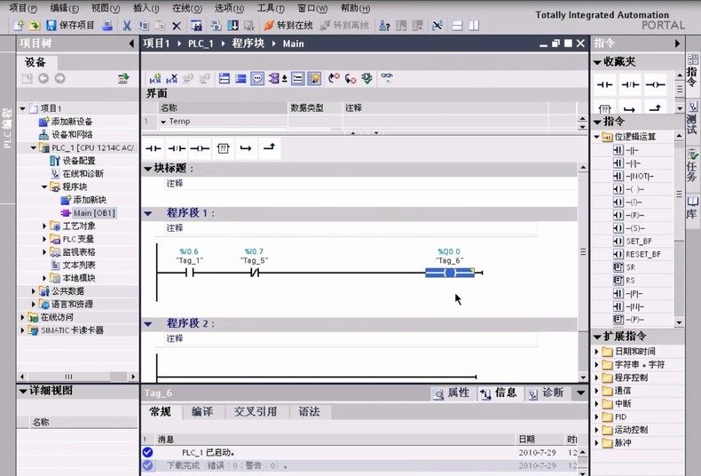Viewport: 701px width, 476px height.
Task: Click the Download to device icon
Action: 232,26
